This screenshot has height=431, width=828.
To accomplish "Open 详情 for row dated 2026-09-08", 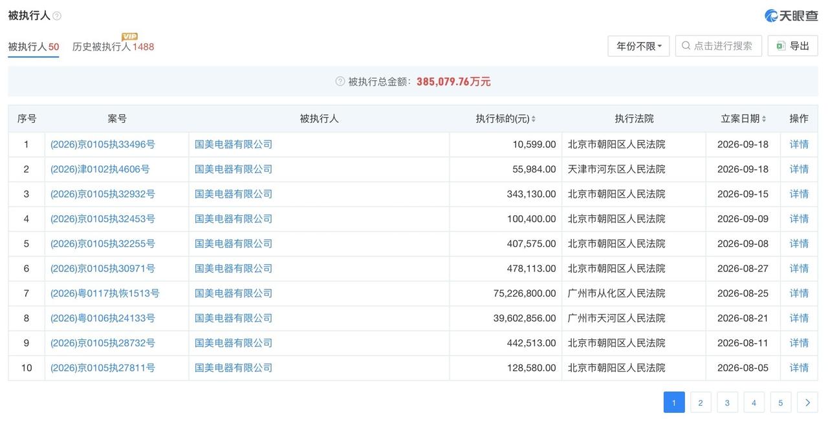I will [799, 244].
